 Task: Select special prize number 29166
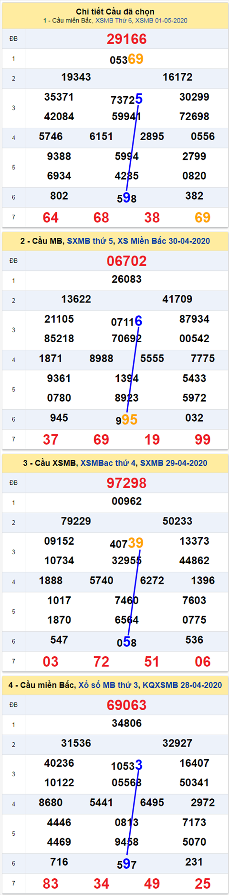pos(126,39)
